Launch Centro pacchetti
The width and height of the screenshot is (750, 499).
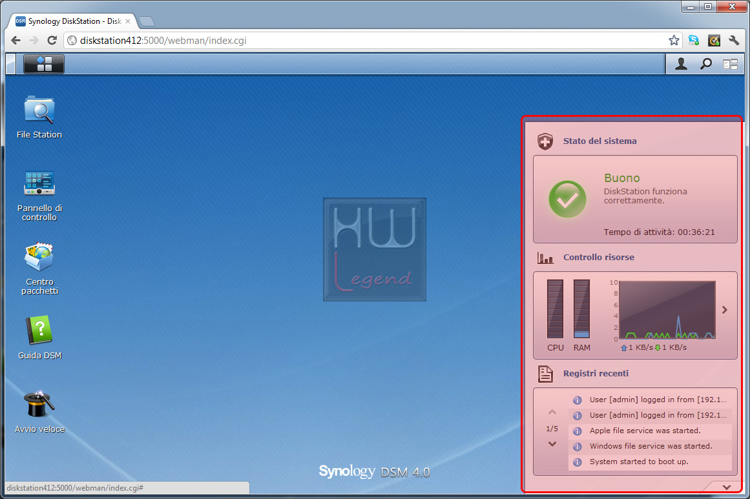(39, 269)
